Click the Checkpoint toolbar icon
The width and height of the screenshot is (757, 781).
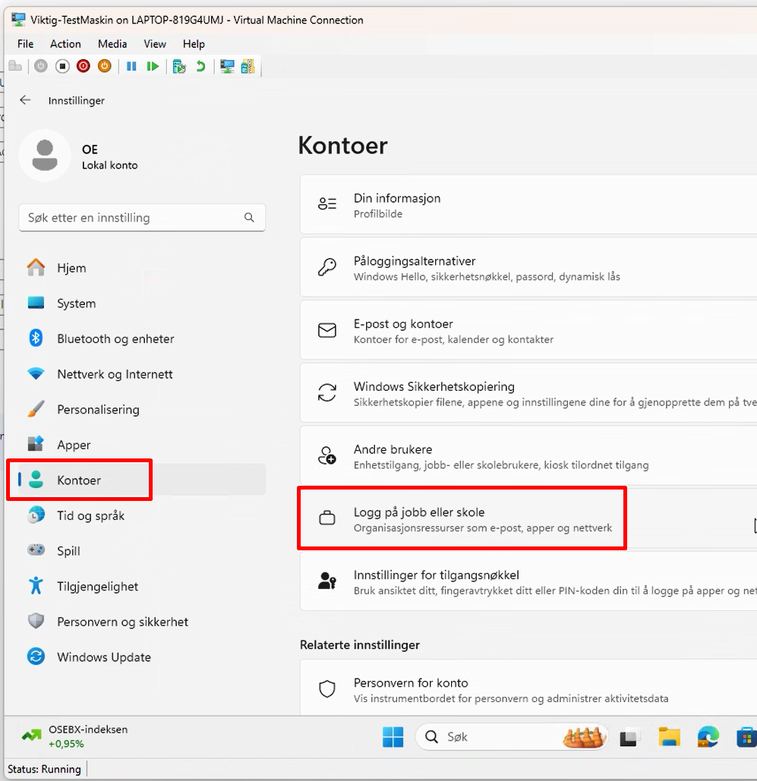coord(179,66)
